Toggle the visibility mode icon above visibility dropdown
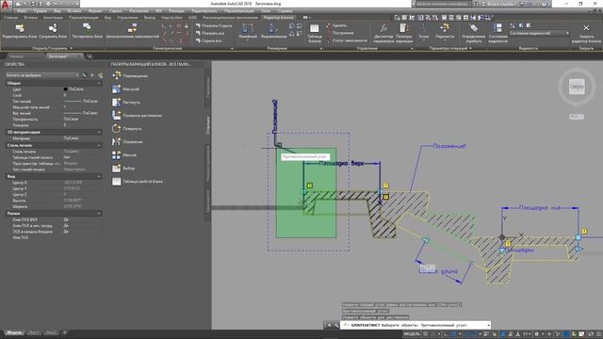The height and width of the screenshot is (339, 603). pos(513,25)
